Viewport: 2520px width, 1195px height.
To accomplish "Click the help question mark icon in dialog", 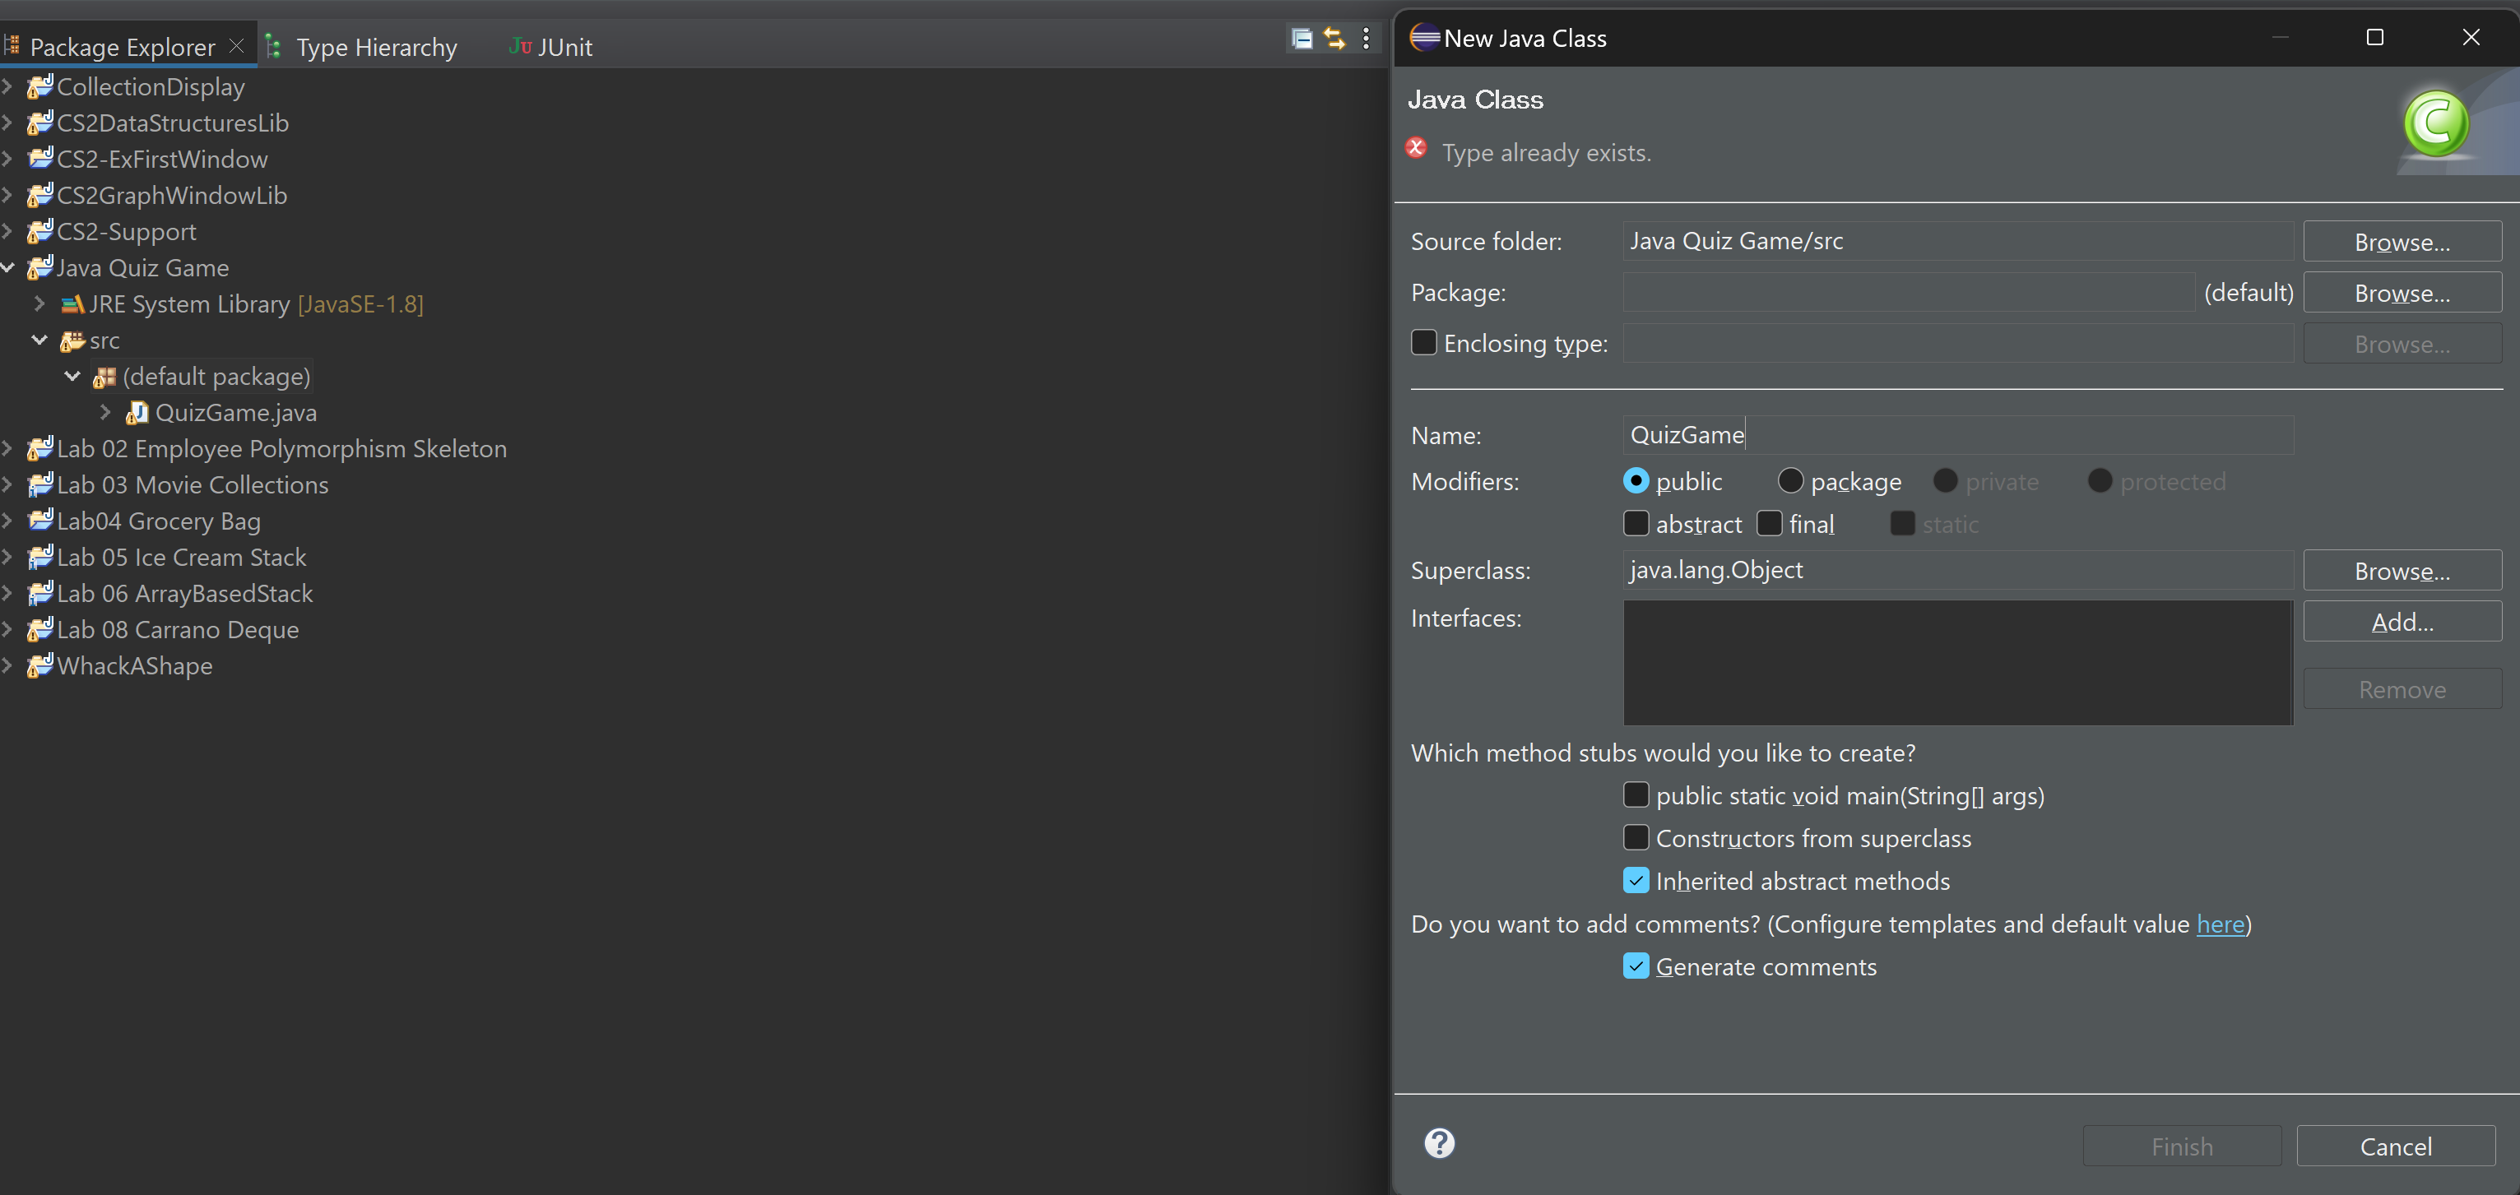I will [x=1439, y=1142].
